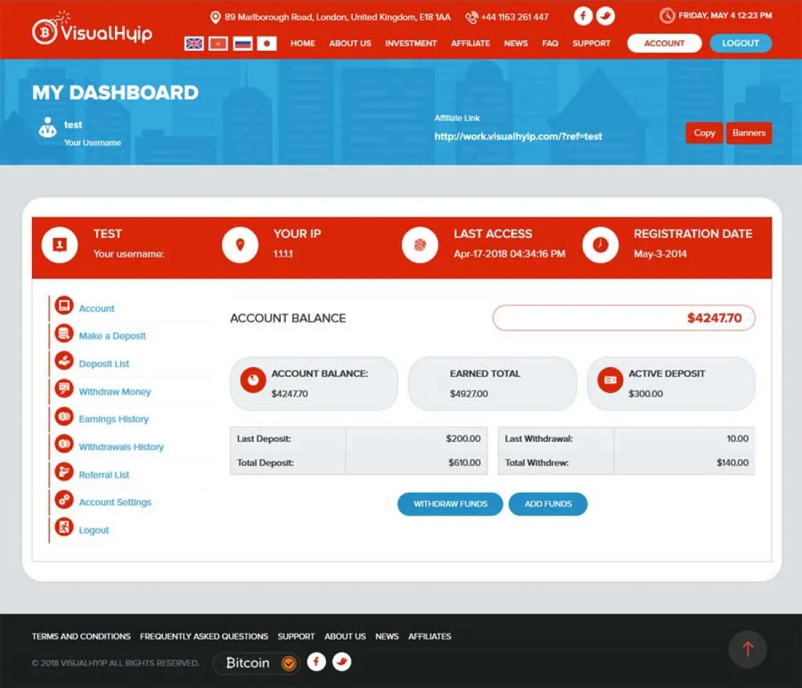Open the Referral List link
802x688 pixels.
pos(104,475)
